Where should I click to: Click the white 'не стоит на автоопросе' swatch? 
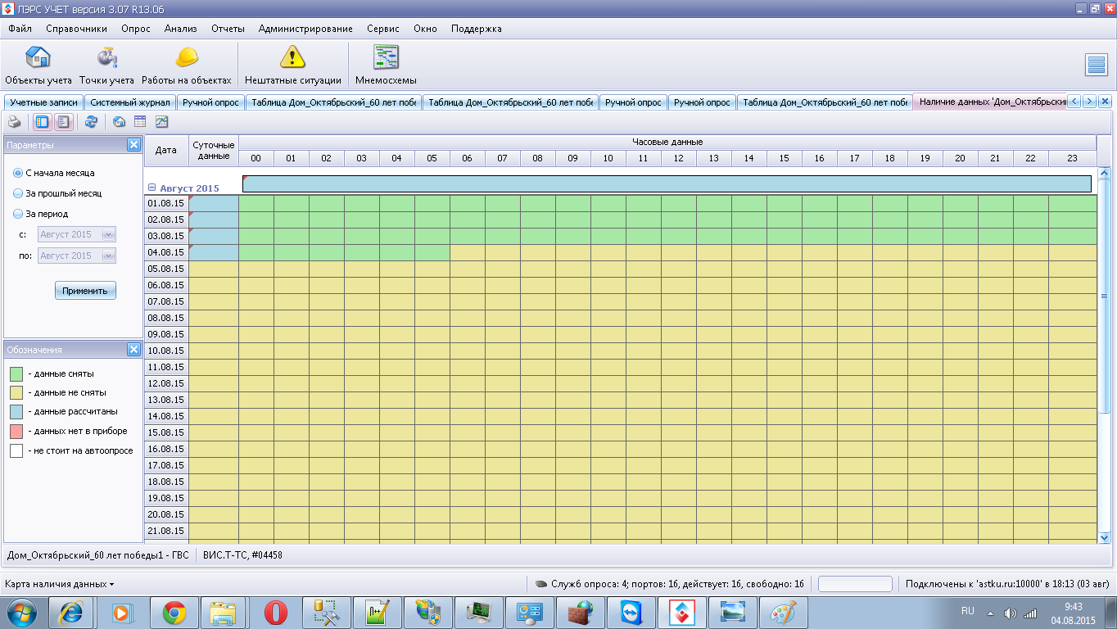[x=16, y=450]
